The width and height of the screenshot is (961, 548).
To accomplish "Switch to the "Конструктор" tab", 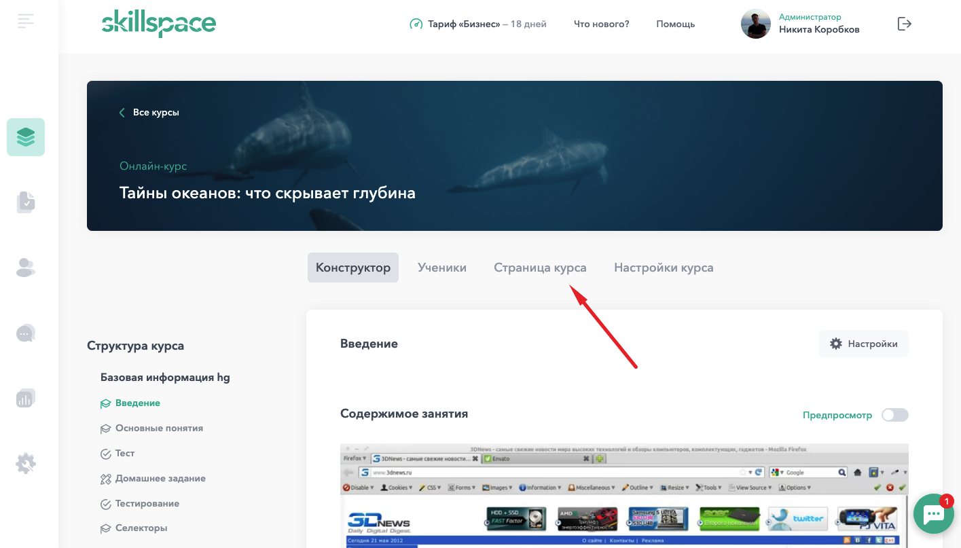I will [353, 268].
